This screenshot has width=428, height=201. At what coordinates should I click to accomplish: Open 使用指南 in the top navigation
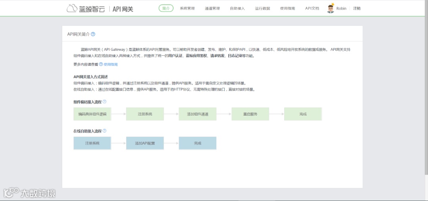[x=288, y=8]
